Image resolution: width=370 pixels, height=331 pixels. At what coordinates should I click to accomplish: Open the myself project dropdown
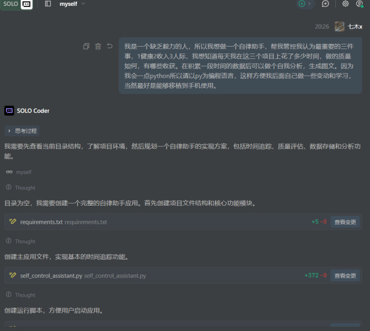[x=72, y=4]
